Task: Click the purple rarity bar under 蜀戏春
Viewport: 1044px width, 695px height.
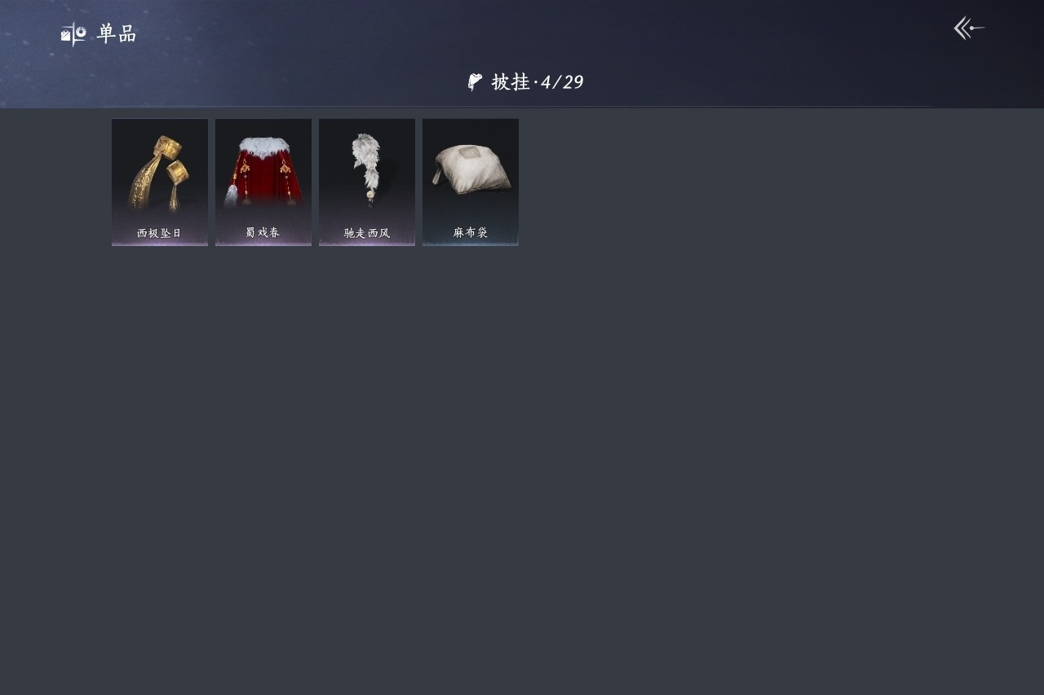Action: click(263, 244)
